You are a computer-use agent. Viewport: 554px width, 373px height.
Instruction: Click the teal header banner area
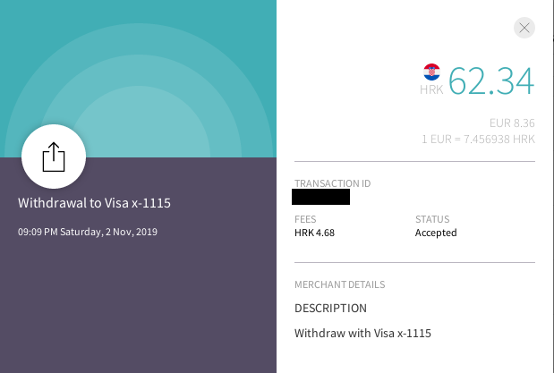tap(179, 54)
